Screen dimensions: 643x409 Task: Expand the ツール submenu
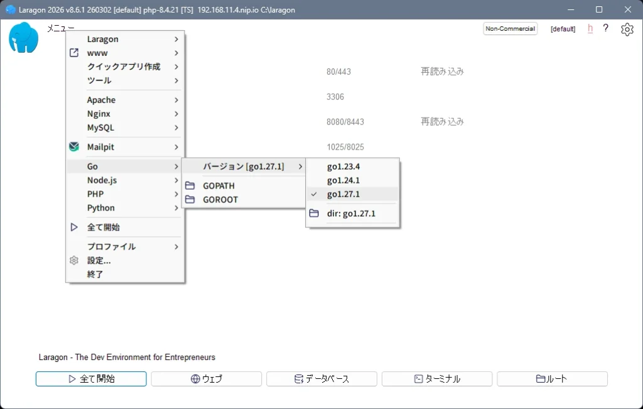pyautogui.click(x=125, y=80)
